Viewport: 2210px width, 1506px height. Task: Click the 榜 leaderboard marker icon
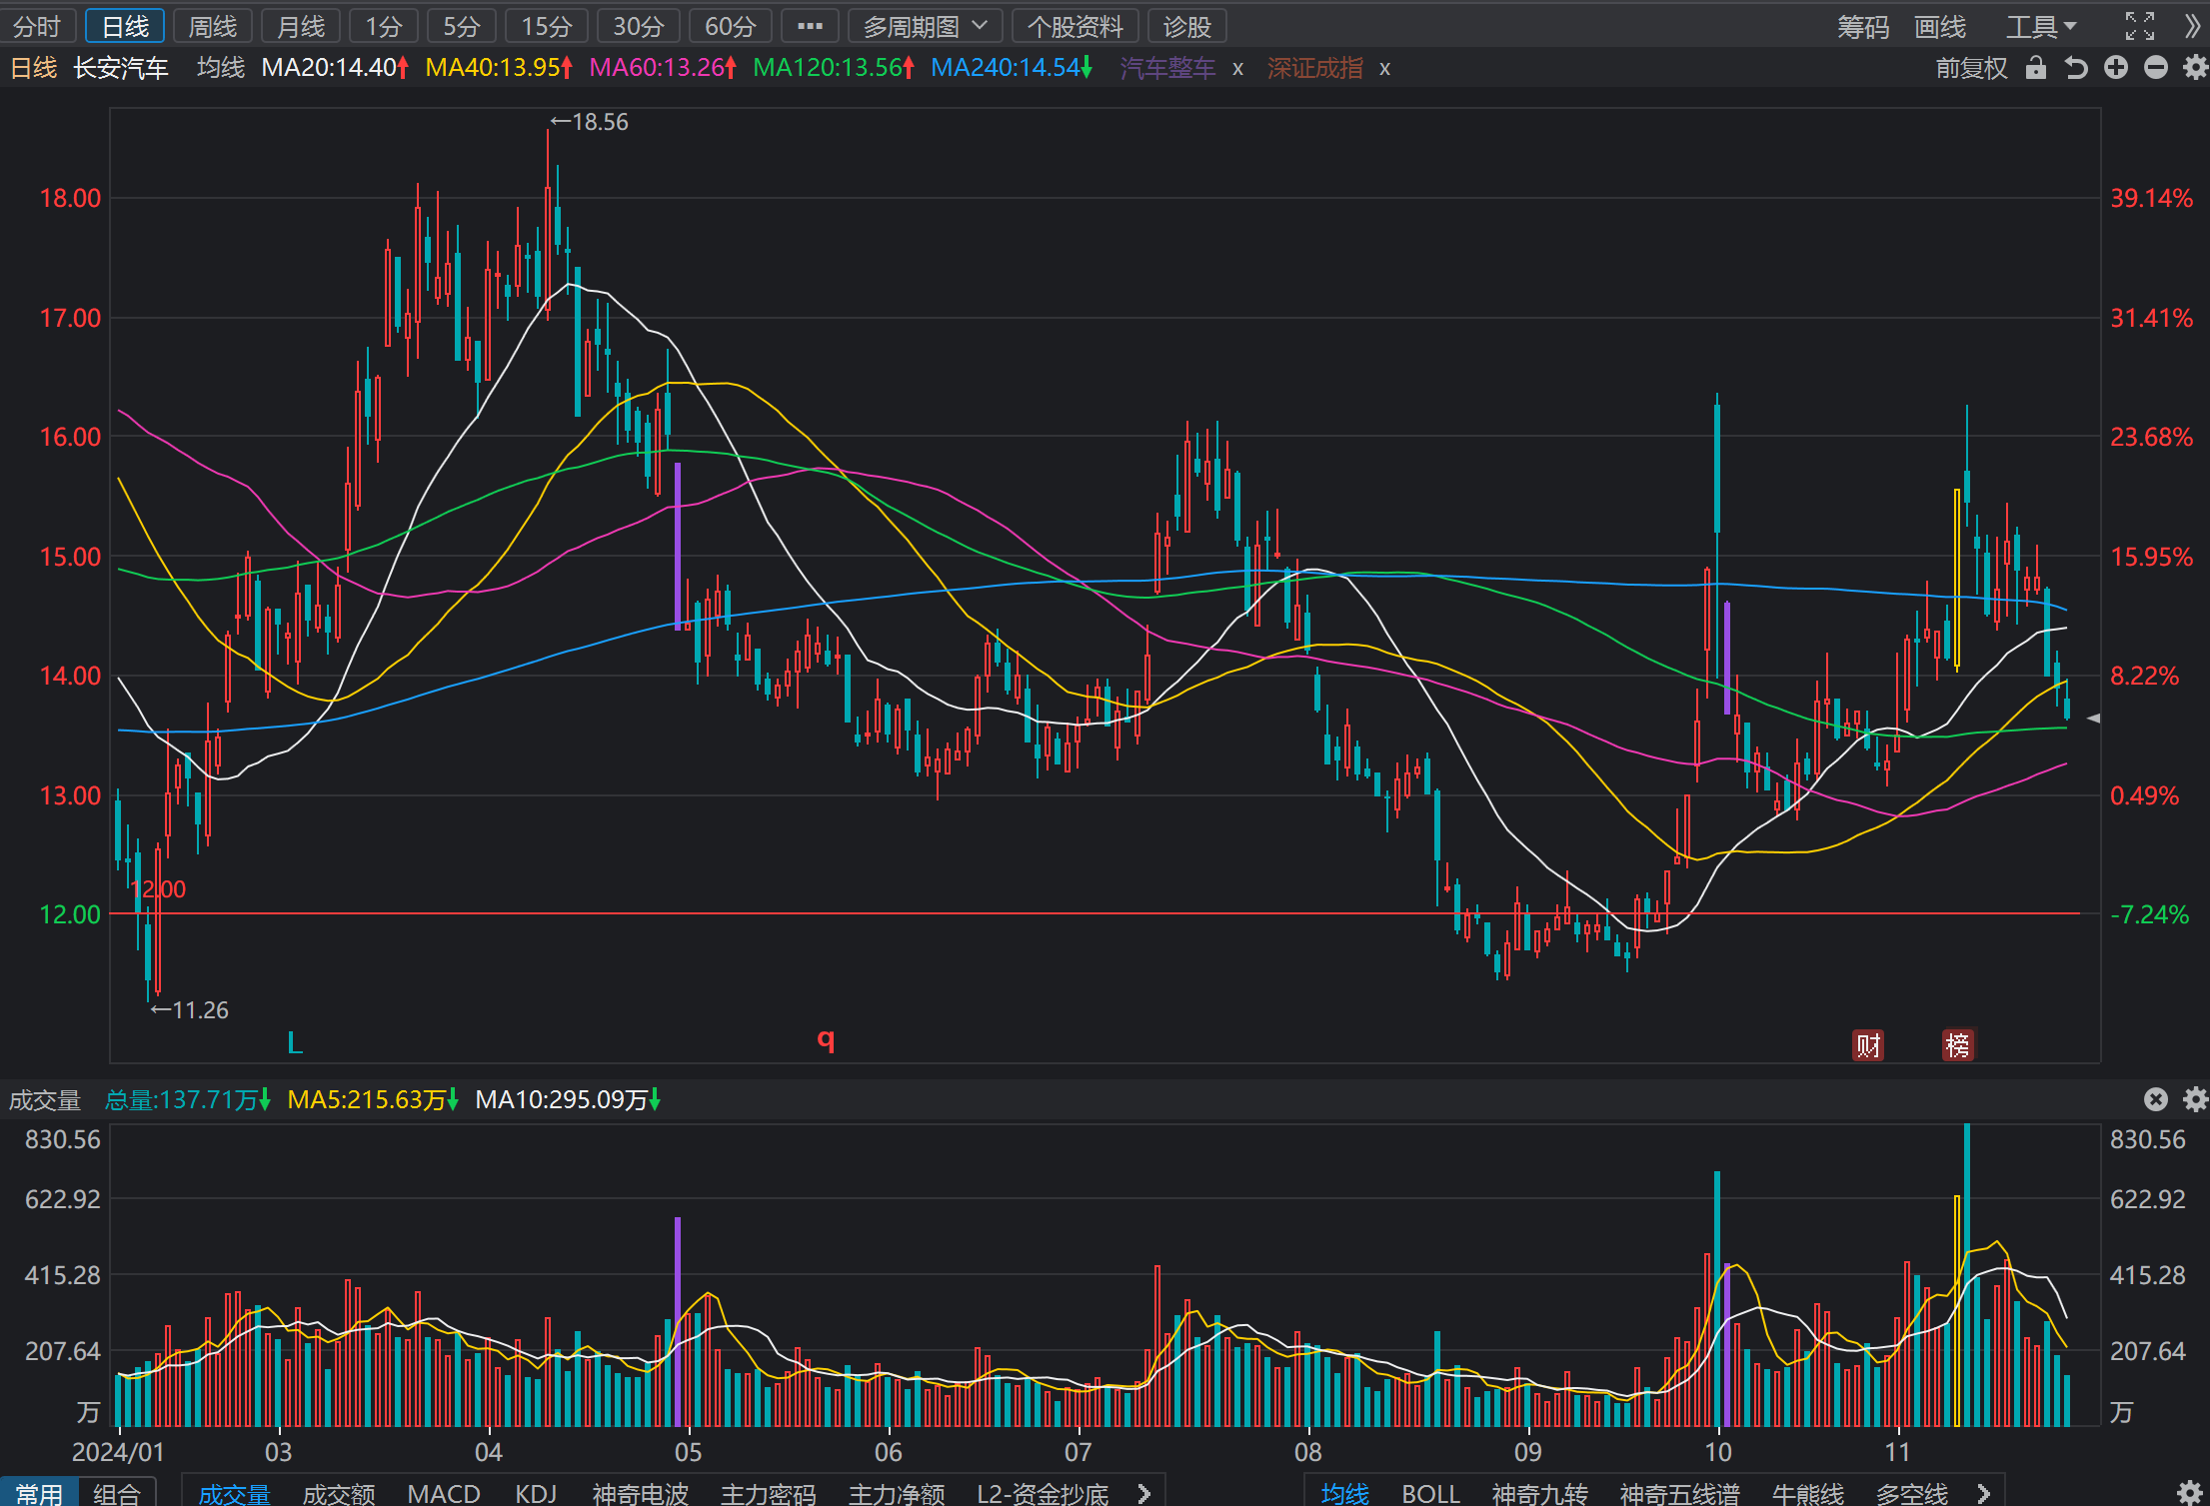click(x=1957, y=1045)
